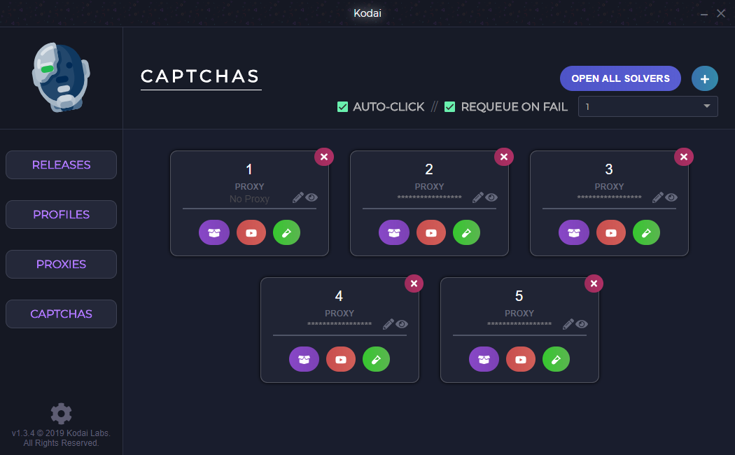Image resolution: width=735 pixels, height=455 pixels.
Task: Open YouTube on captcha solver 1
Action: coord(251,232)
